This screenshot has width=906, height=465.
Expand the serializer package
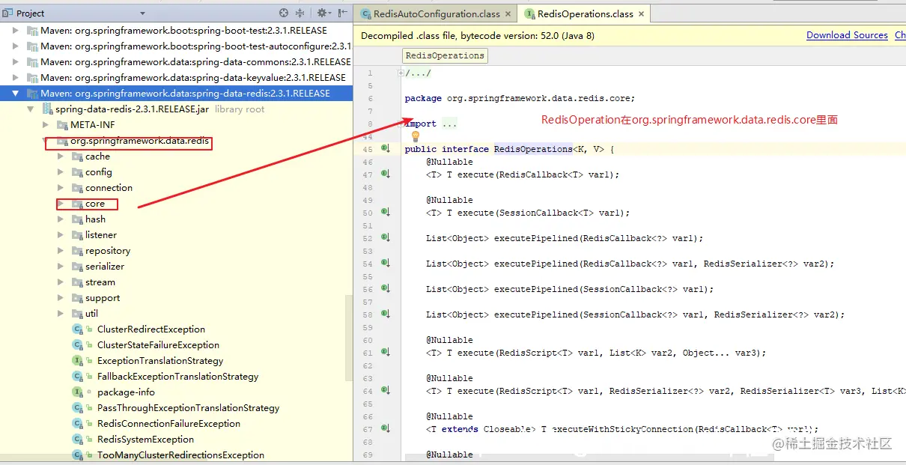click(x=61, y=267)
